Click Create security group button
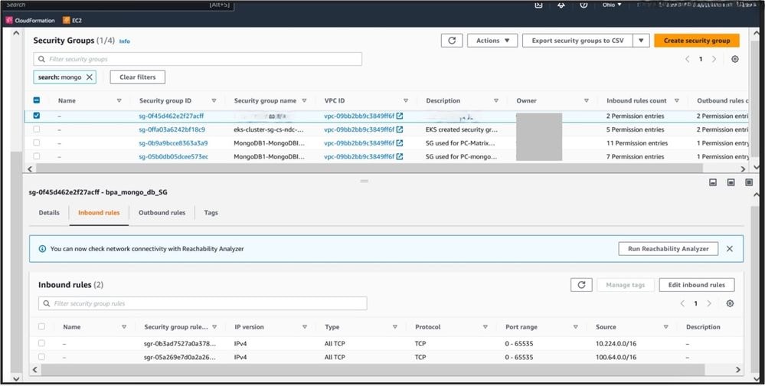The height and width of the screenshot is (386, 765). (x=697, y=41)
